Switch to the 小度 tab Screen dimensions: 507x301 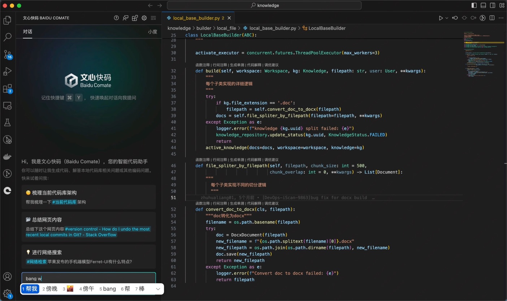pyautogui.click(x=152, y=31)
